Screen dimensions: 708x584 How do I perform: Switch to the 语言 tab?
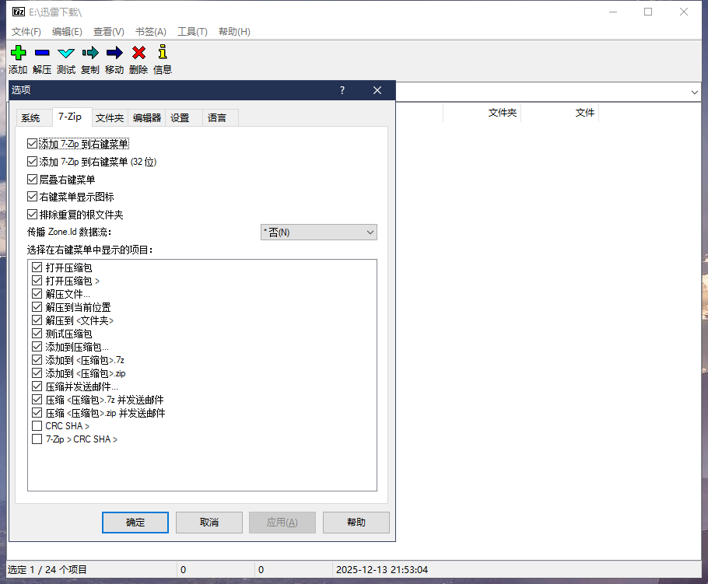tap(218, 117)
